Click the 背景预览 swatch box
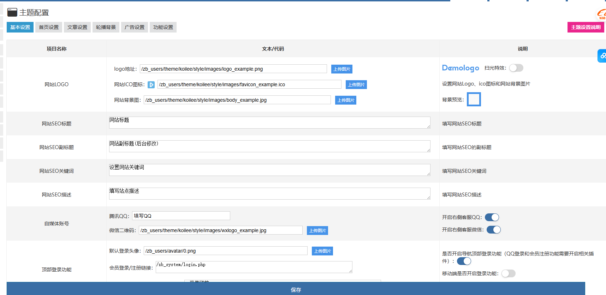 pos(474,99)
